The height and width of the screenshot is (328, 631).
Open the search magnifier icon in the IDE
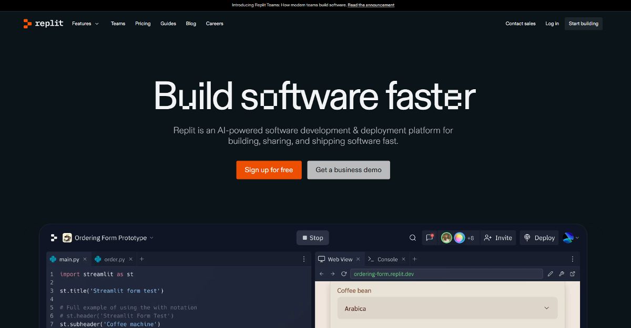pos(413,238)
